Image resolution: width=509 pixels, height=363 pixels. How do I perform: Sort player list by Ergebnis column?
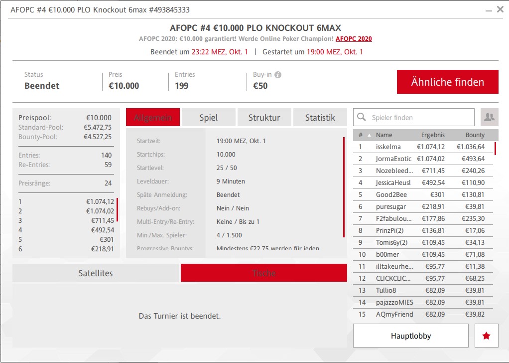433,135
